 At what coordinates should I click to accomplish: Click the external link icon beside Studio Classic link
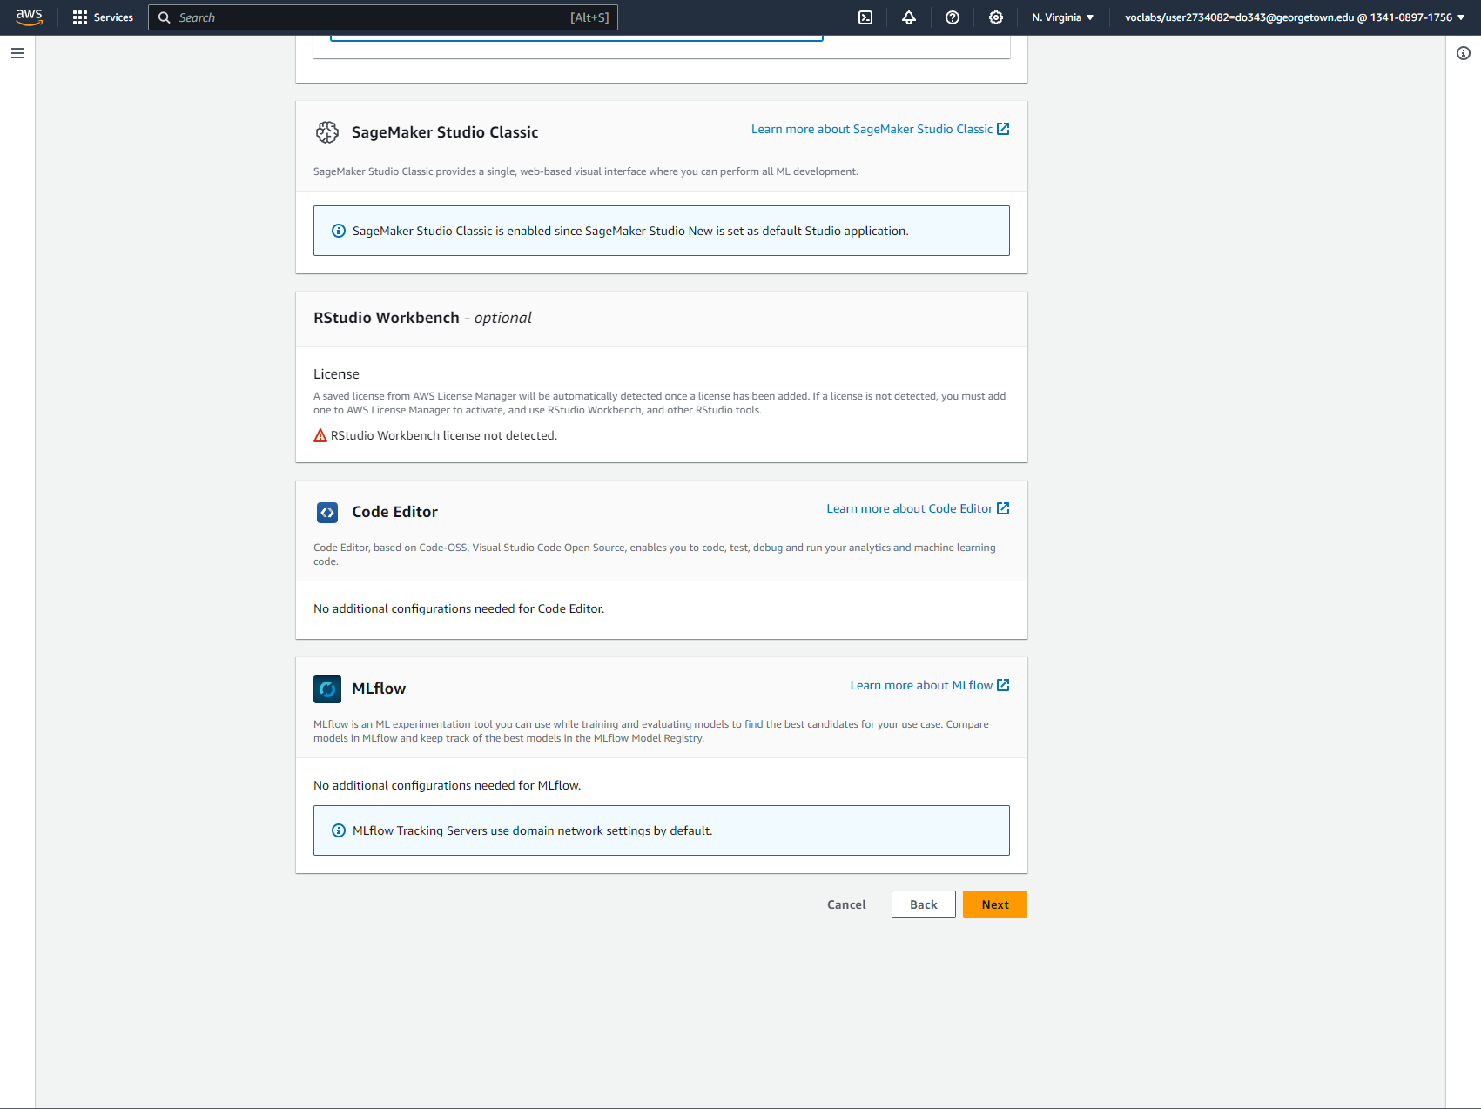point(1003,129)
